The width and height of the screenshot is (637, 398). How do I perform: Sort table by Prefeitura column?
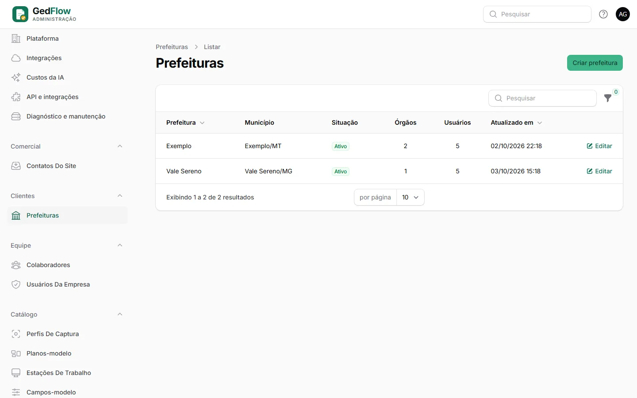point(185,122)
